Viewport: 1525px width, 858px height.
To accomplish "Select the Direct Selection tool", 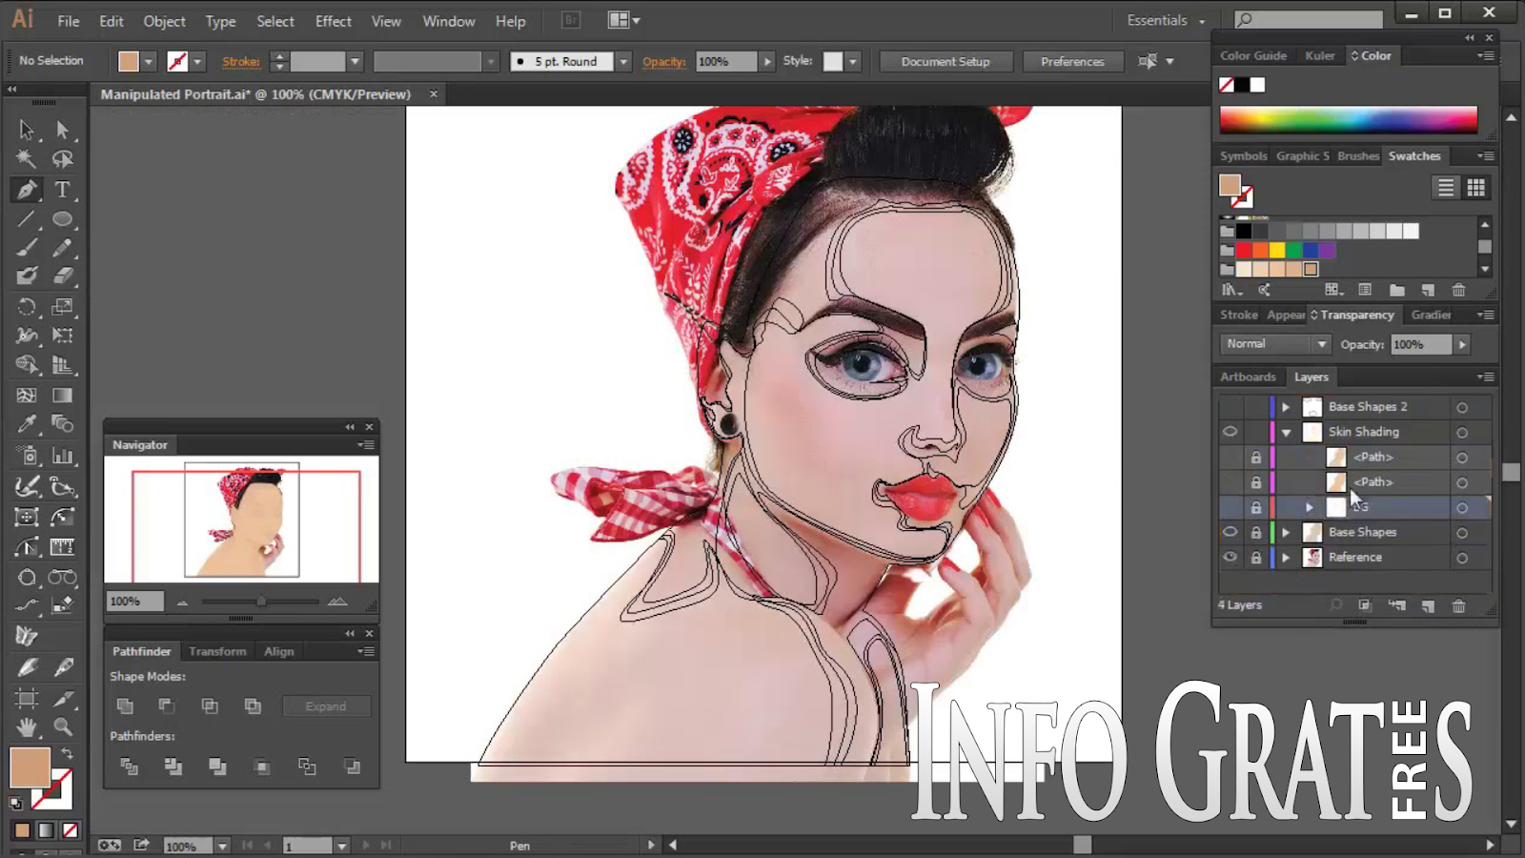I will 63,130.
